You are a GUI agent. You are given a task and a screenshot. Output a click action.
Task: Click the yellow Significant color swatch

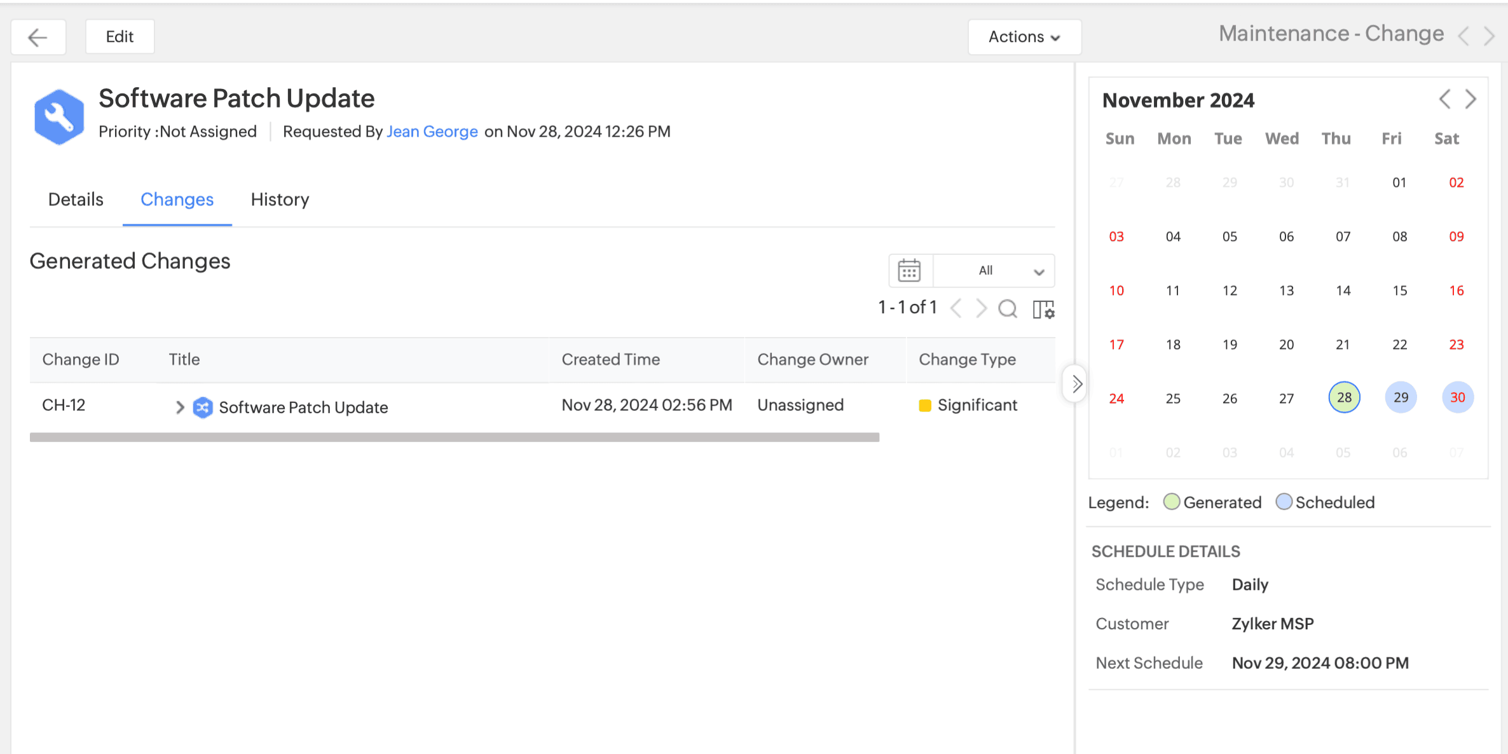pyautogui.click(x=925, y=406)
